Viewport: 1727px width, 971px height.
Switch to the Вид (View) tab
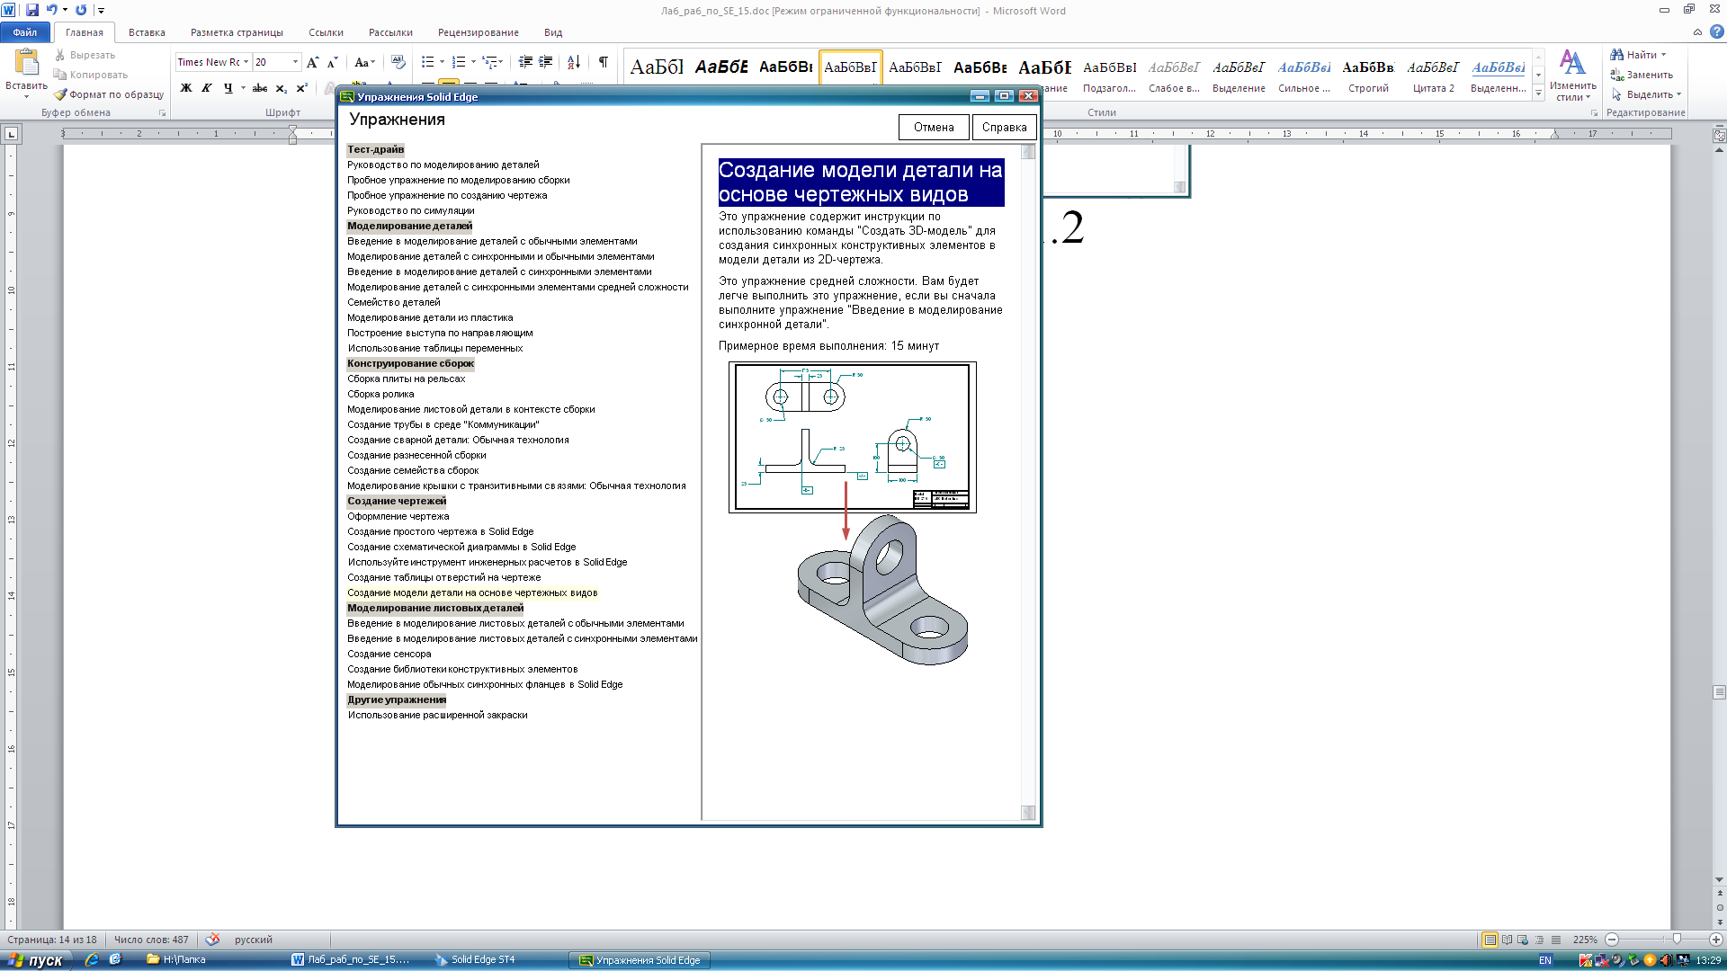553,32
